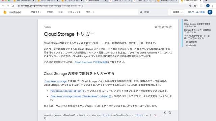
Task: Click the functions.storage.bucket('bucketName').object() code term
Action: click(81, 96)
